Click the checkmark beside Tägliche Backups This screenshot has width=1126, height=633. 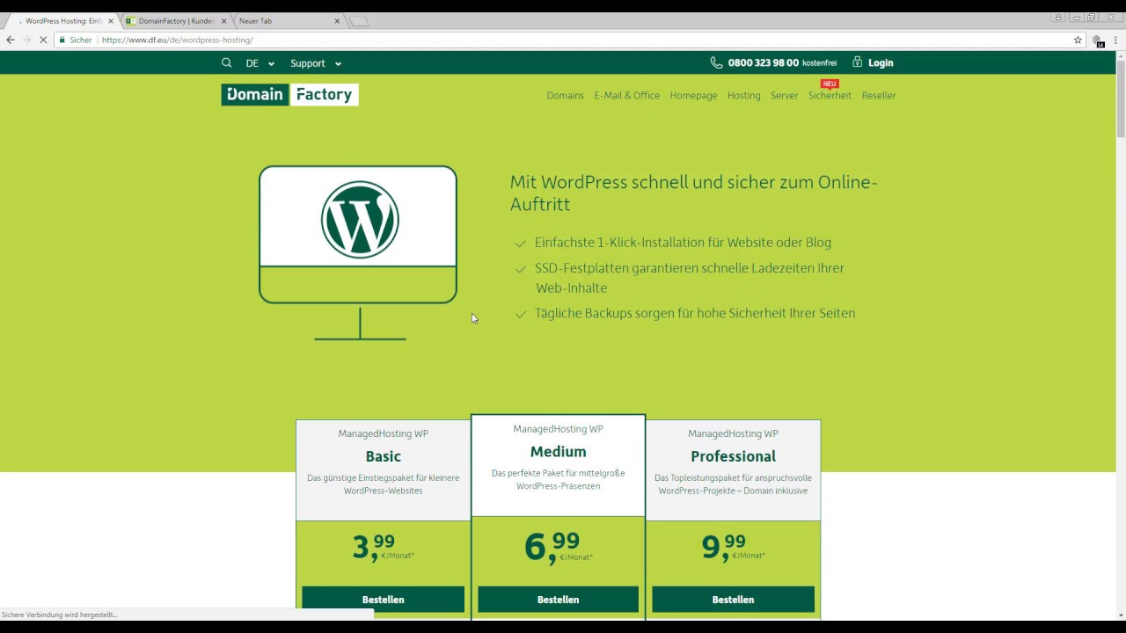coord(521,314)
